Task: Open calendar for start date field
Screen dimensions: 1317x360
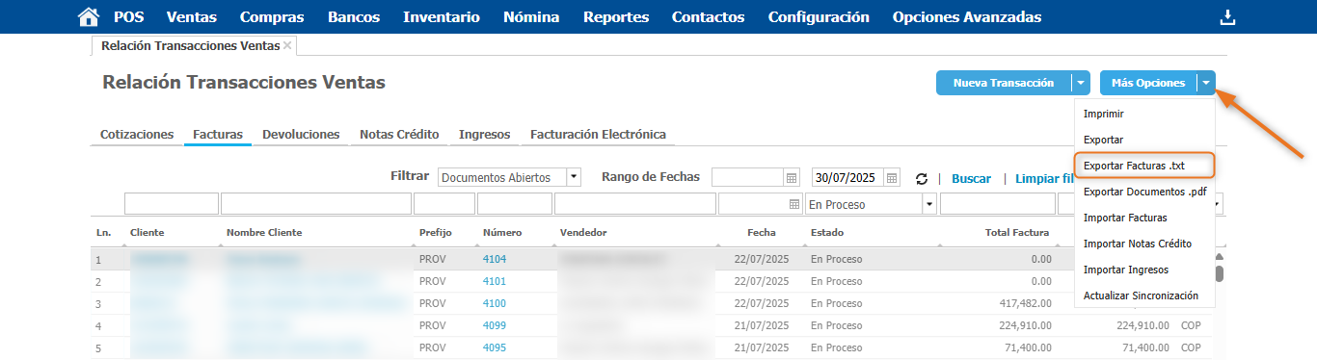Action: tap(793, 178)
